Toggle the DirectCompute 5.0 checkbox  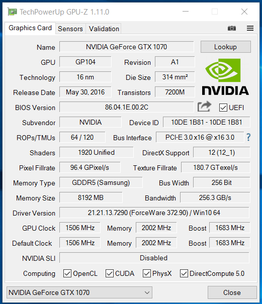(184, 273)
